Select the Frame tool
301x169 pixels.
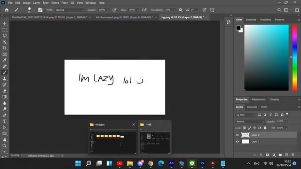5,54
